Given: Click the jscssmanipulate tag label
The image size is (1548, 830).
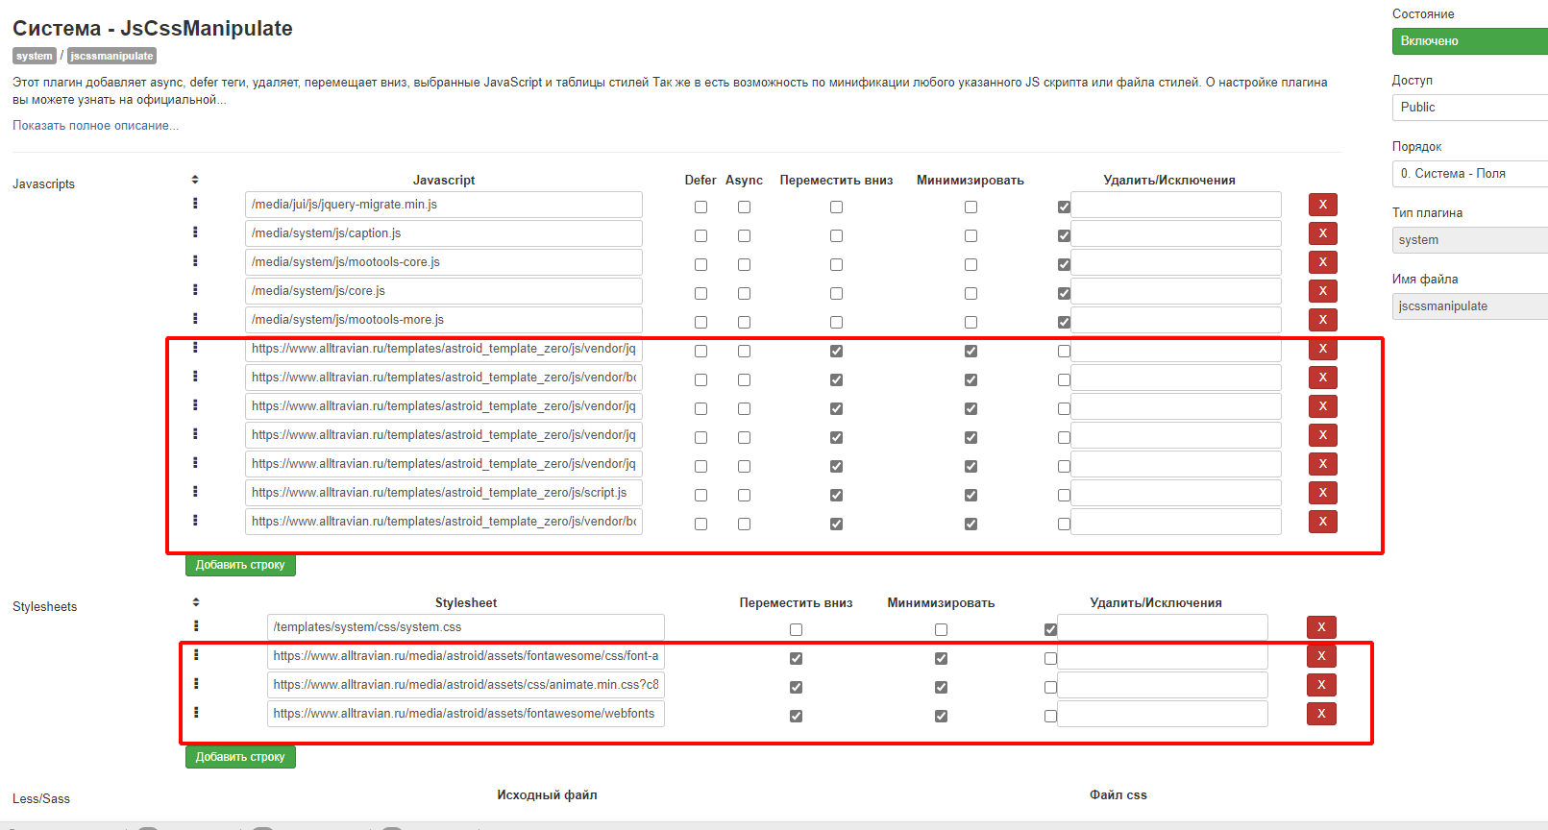Looking at the screenshot, I should tap(111, 57).
